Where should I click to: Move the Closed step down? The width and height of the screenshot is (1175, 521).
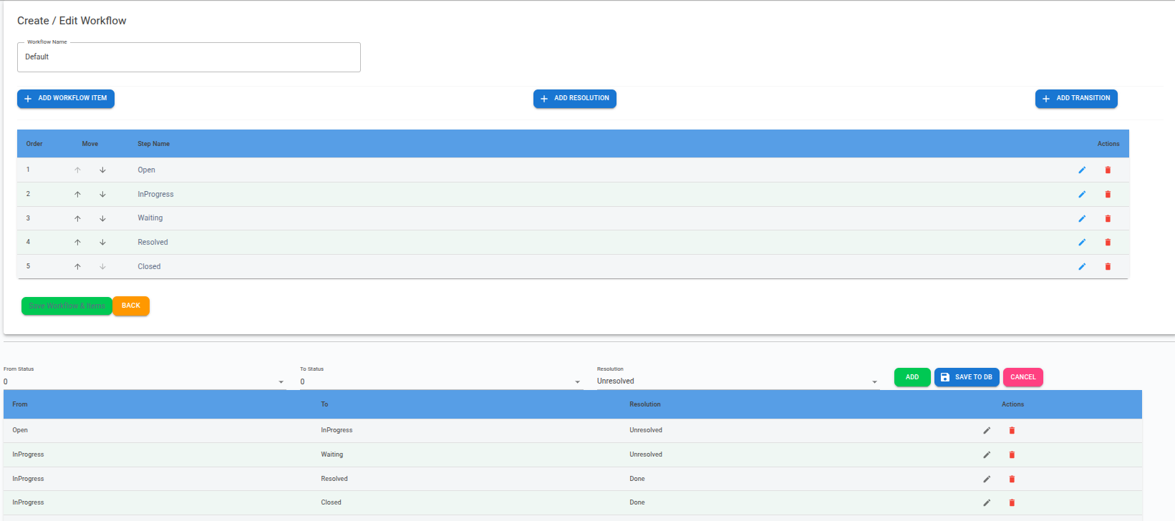click(x=102, y=267)
